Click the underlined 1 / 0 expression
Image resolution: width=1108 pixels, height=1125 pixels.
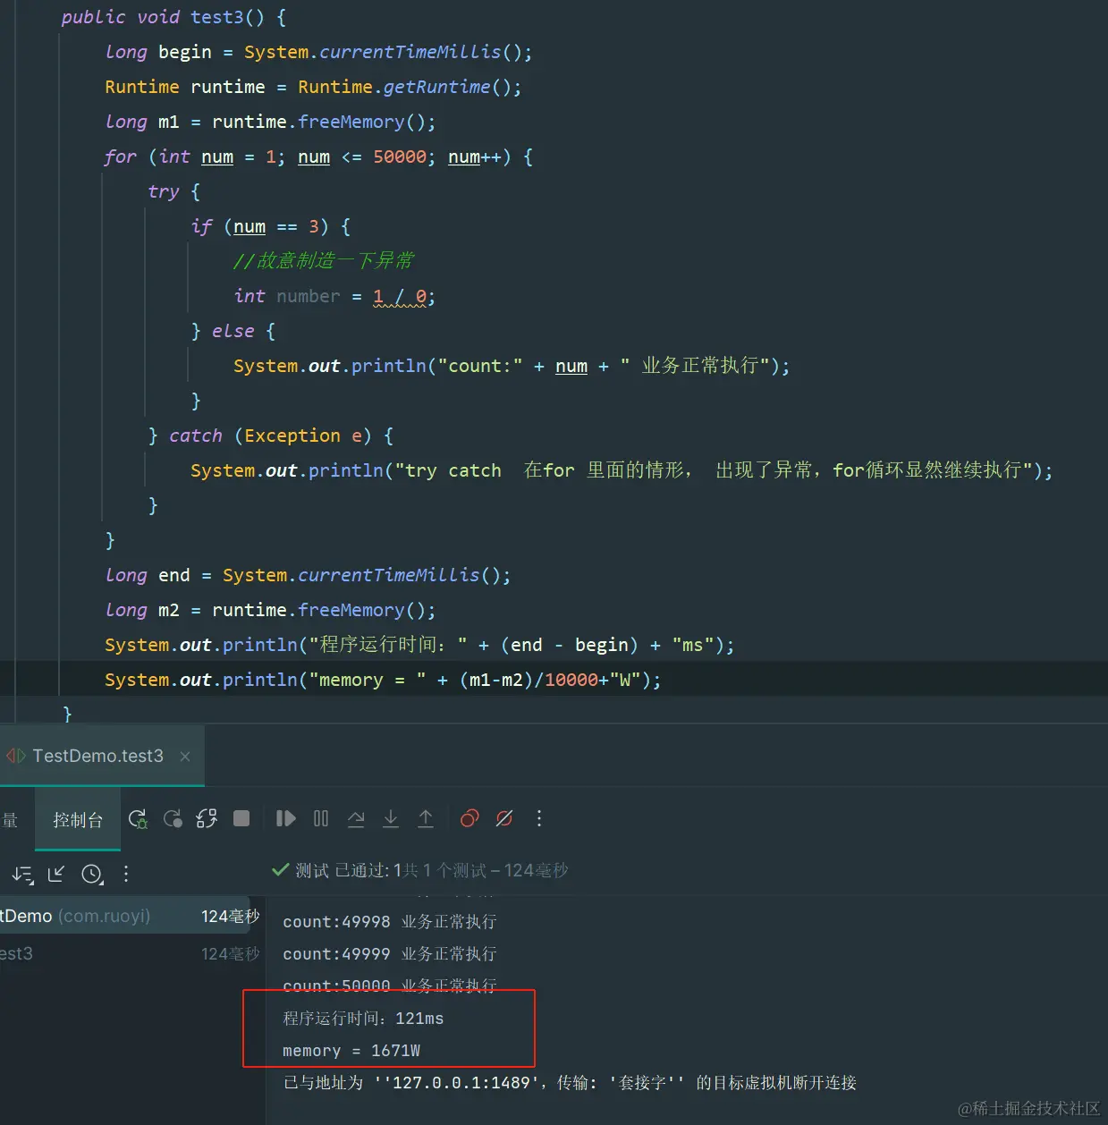click(x=400, y=296)
